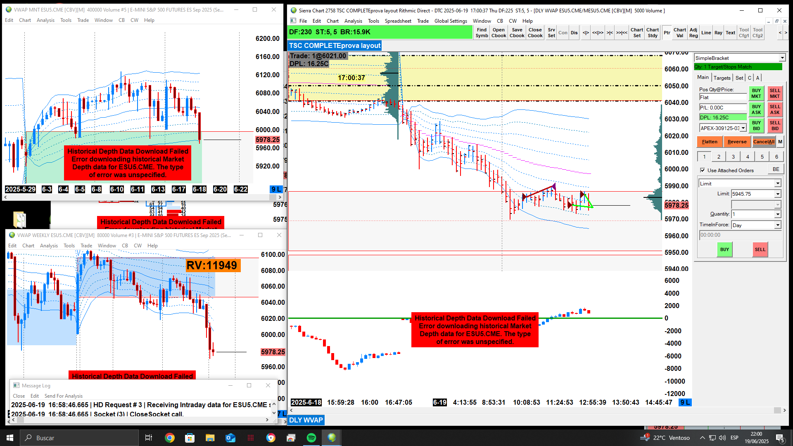
Task: Select the Ptr pointer tool
Action: 667,33
